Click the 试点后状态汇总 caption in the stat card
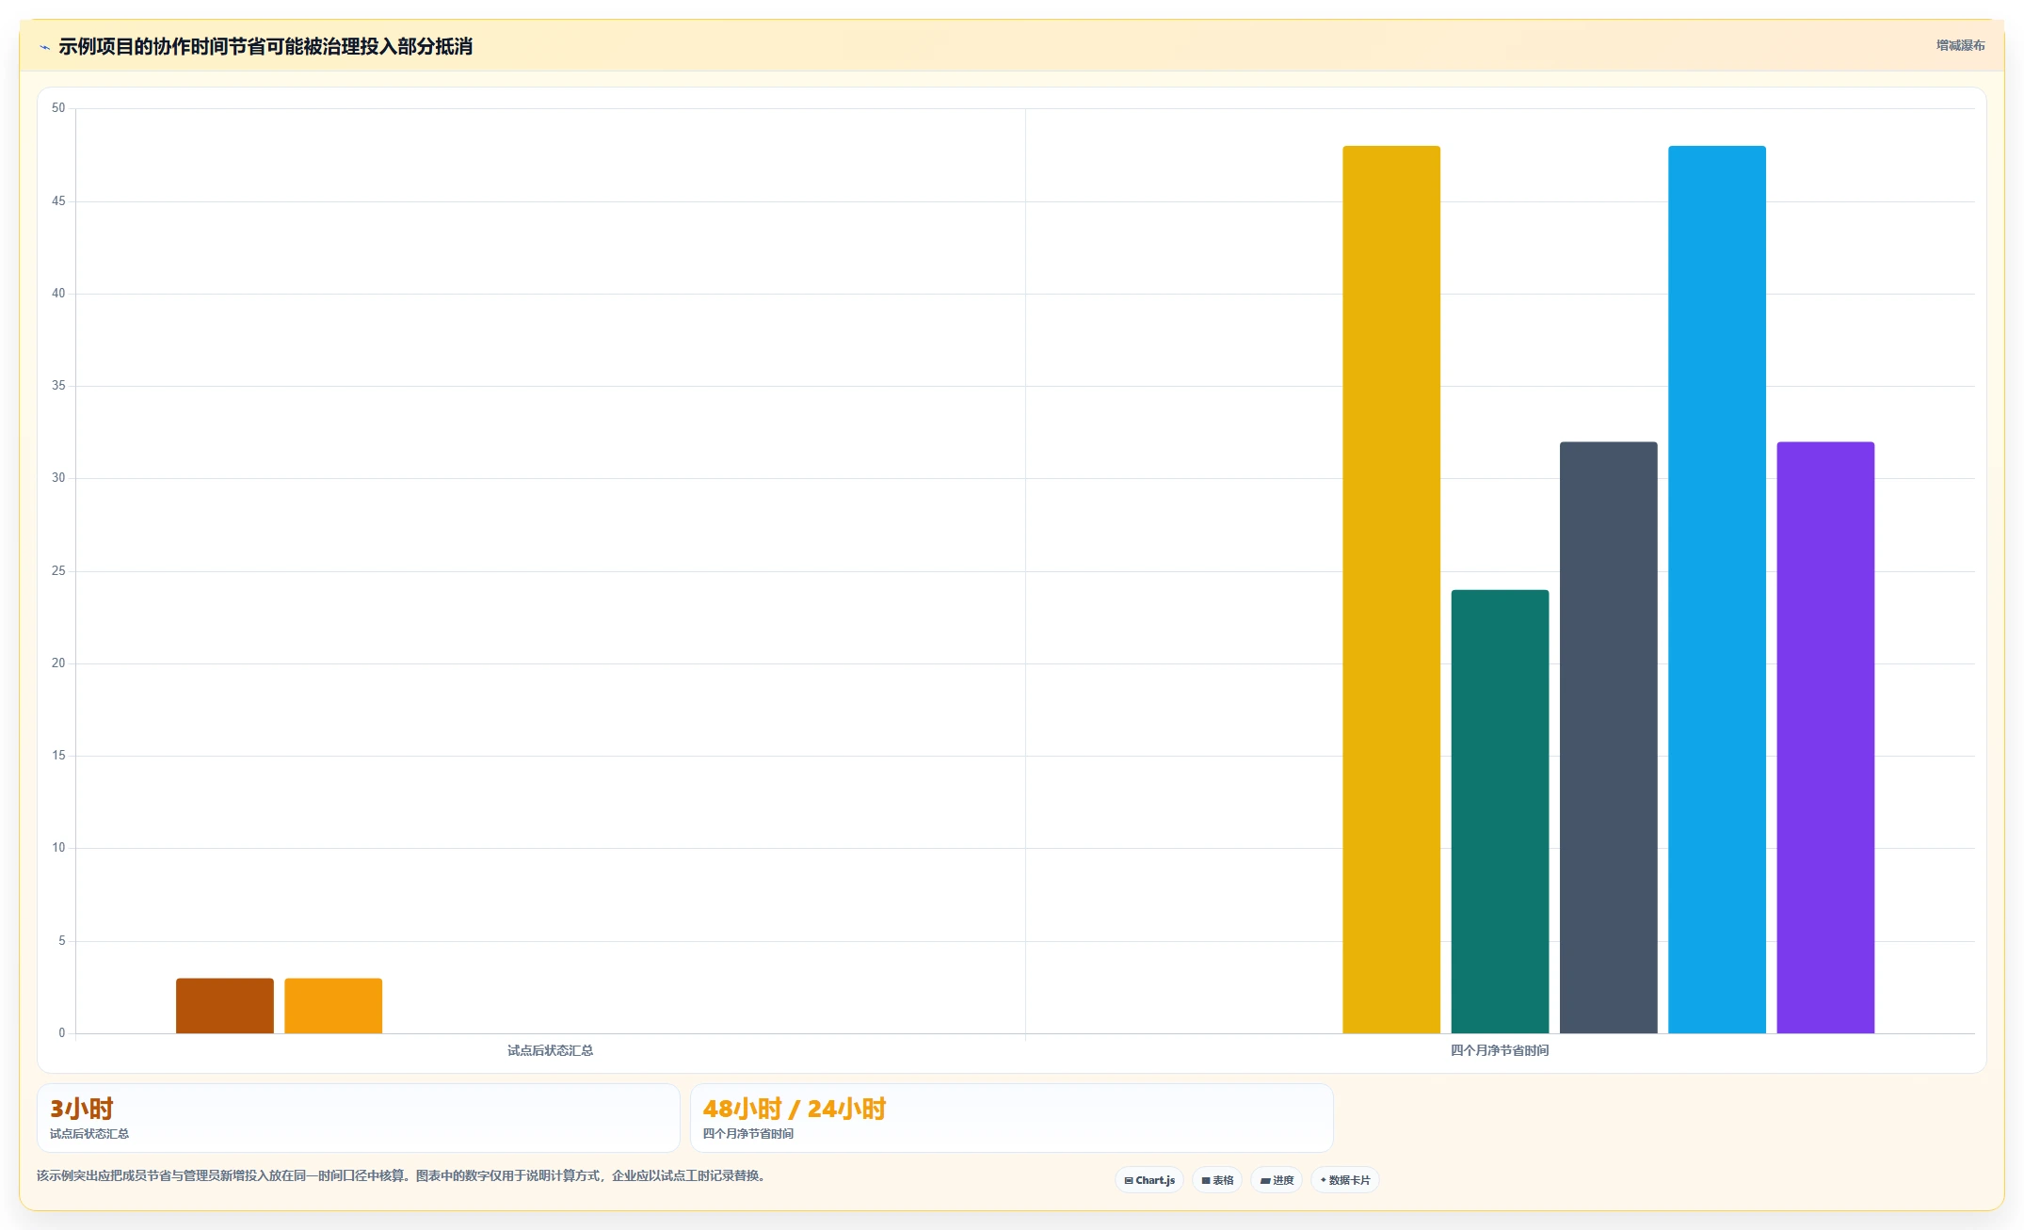Image resolution: width=2024 pixels, height=1230 pixels. pos(89,1134)
